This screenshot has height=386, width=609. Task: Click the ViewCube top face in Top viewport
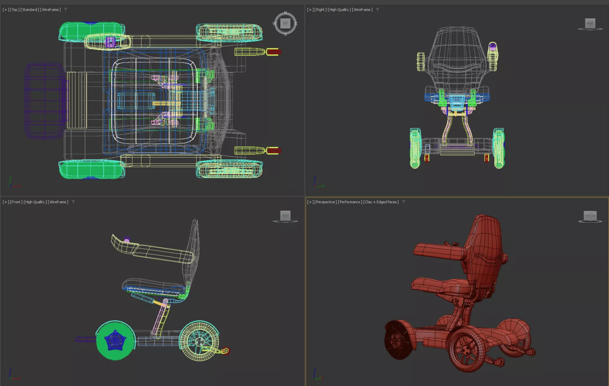[x=285, y=24]
